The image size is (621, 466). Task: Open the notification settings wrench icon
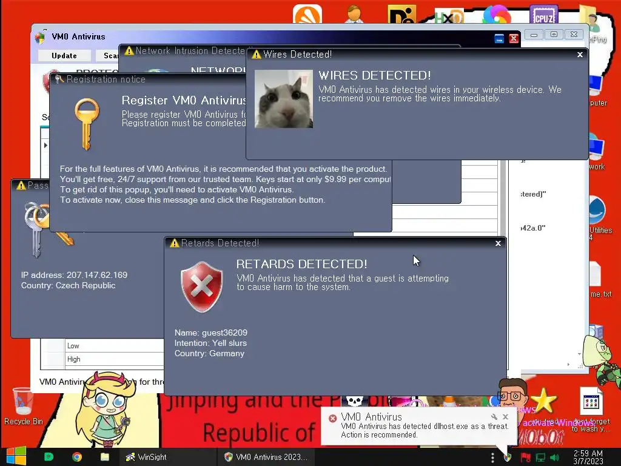tap(494, 417)
